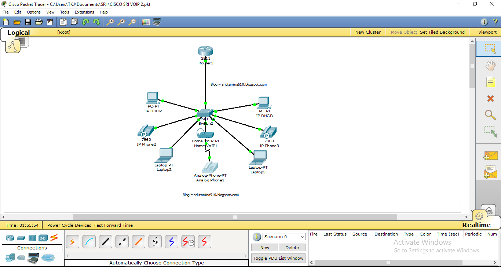501x267 pixels.
Task: Choose Copper Straight-Through black cable
Action: click(105, 242)
